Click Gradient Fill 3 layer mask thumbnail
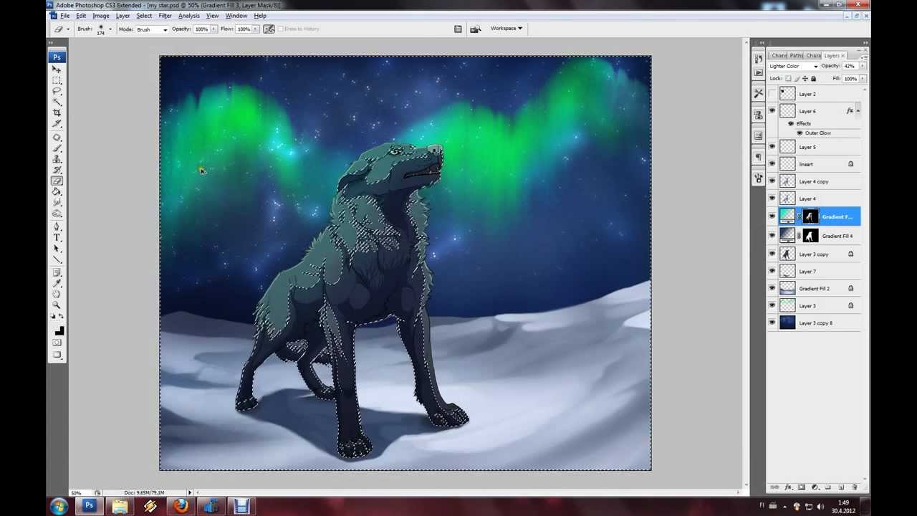 [810, 216]
